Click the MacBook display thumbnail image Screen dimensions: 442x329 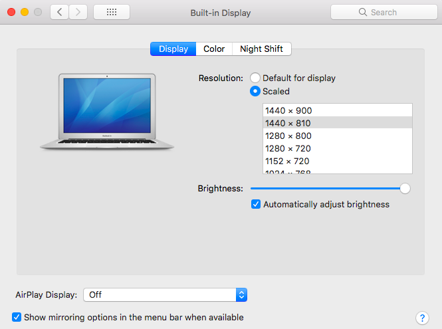(107, 112)
